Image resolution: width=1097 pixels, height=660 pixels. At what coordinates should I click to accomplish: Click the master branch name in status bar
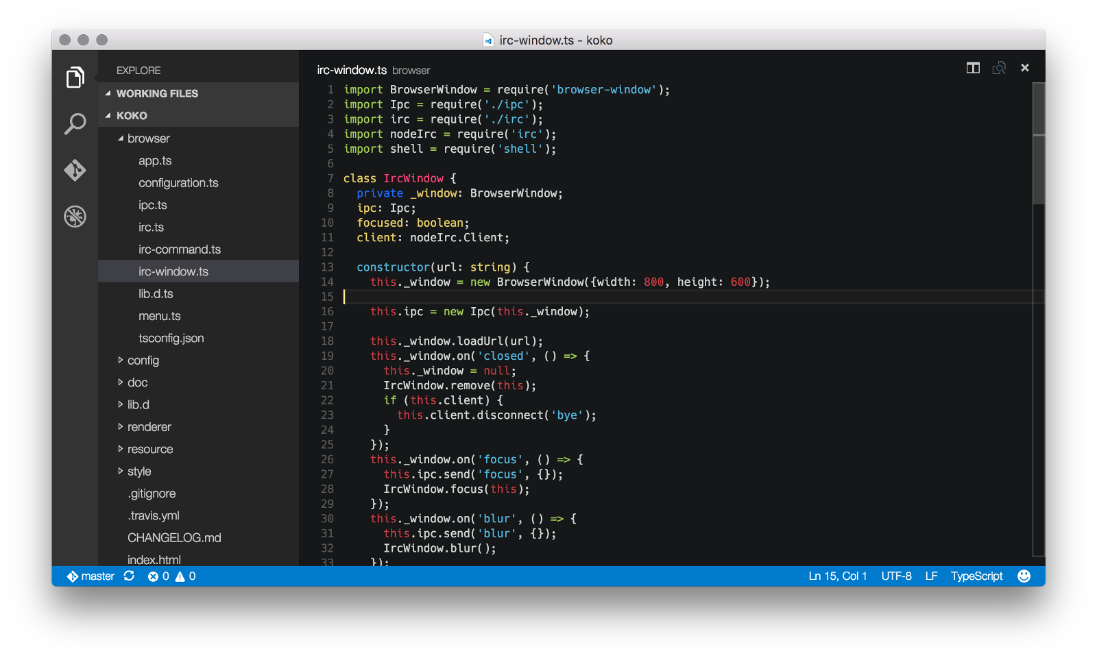click(x=97, y=576)
